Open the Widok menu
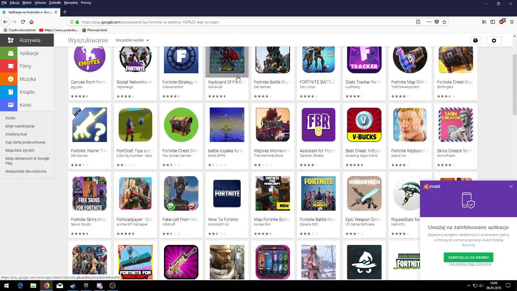 (x=27, y=2)
